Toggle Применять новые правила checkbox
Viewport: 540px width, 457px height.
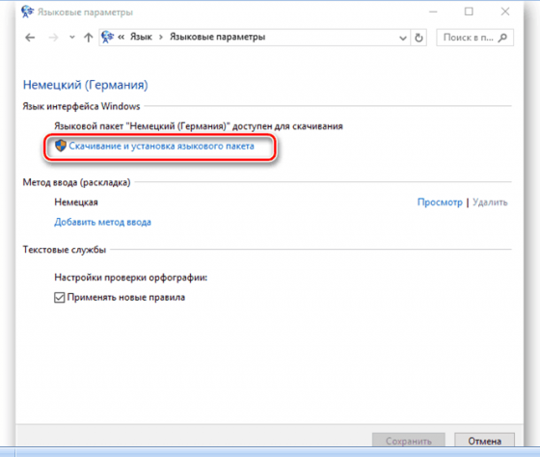coord(60,298)
